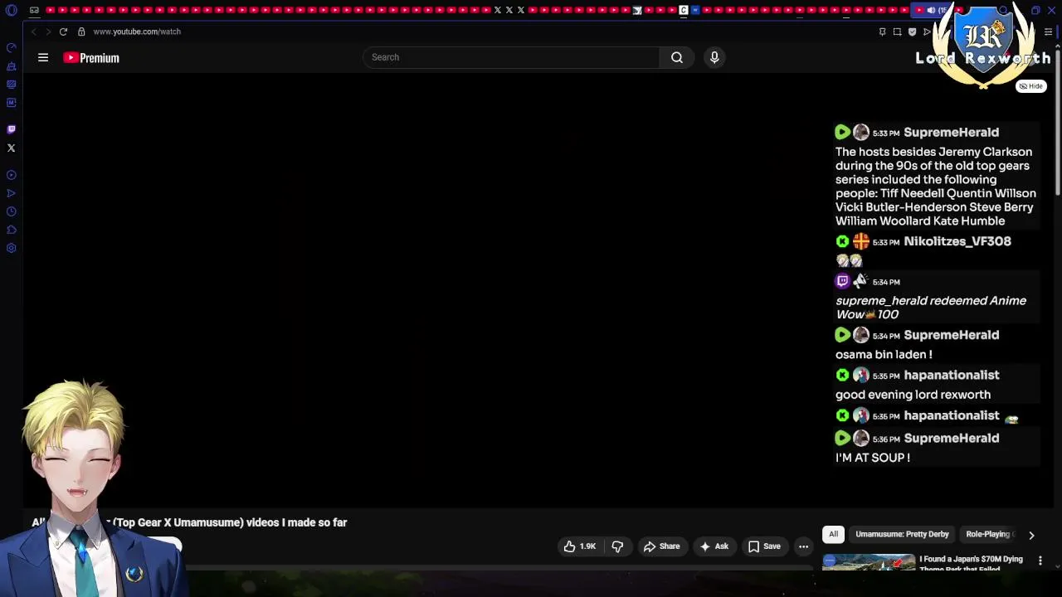The image size is (1062, 597).
Task: Click "osama bin laden !" chat message
Action: tap(884, 355)
